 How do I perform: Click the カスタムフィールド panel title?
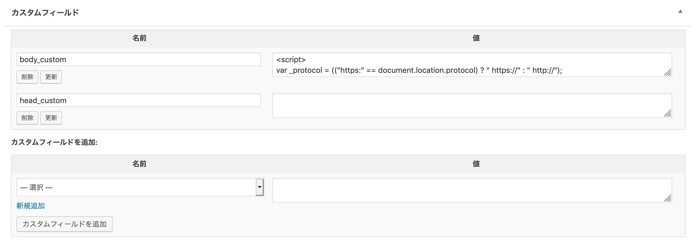45,13
